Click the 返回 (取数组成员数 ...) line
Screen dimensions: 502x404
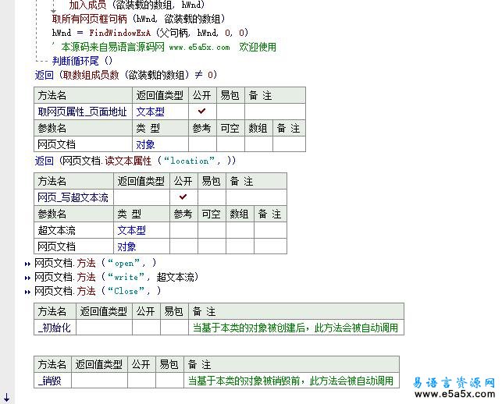126,75
